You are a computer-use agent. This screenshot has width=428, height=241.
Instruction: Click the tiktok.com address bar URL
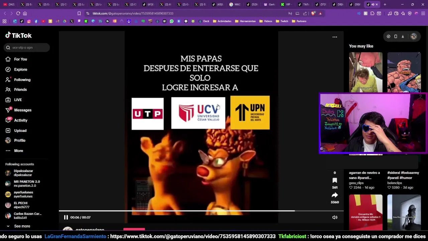tap(133, 13)
